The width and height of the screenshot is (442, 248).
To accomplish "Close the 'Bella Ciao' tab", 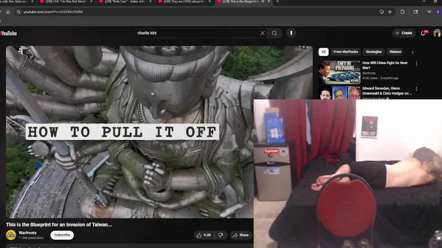I will 151,1.
